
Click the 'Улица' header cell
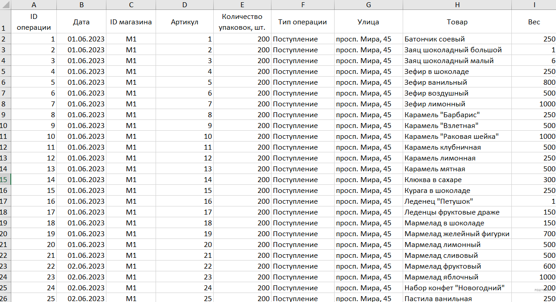368,22
